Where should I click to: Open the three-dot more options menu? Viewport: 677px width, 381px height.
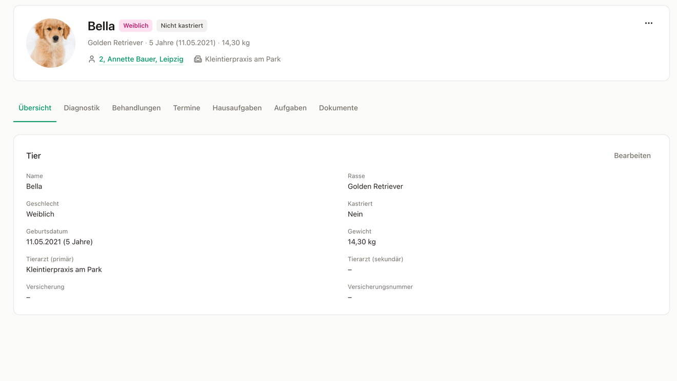point(649,23)
